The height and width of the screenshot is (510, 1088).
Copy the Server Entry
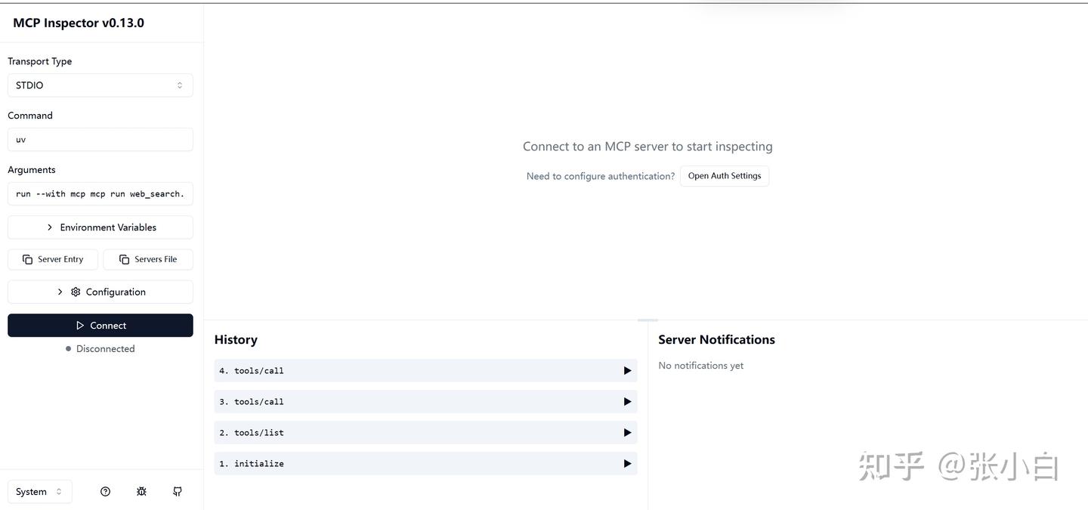pos(53,259)
